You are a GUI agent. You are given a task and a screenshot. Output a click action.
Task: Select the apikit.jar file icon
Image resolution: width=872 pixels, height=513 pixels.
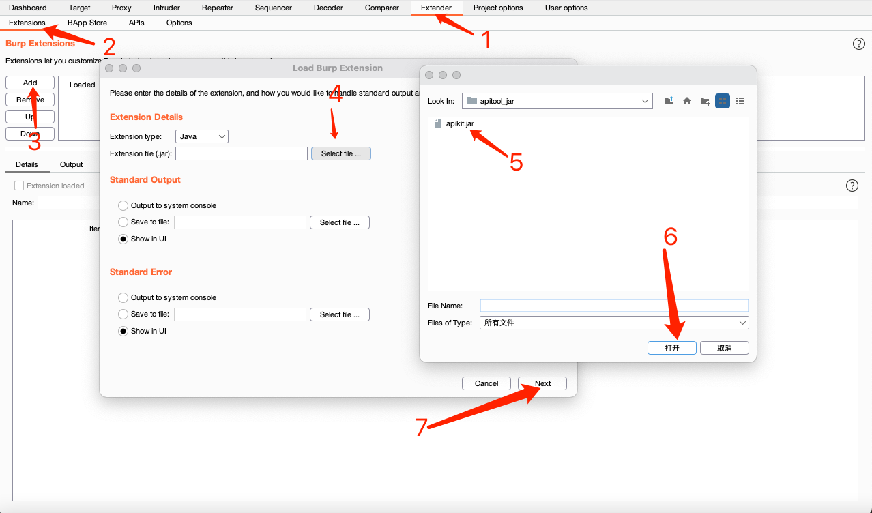(438, 123)
